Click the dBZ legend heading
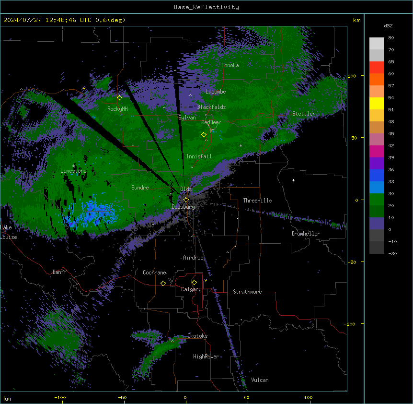 pos(388,26)
